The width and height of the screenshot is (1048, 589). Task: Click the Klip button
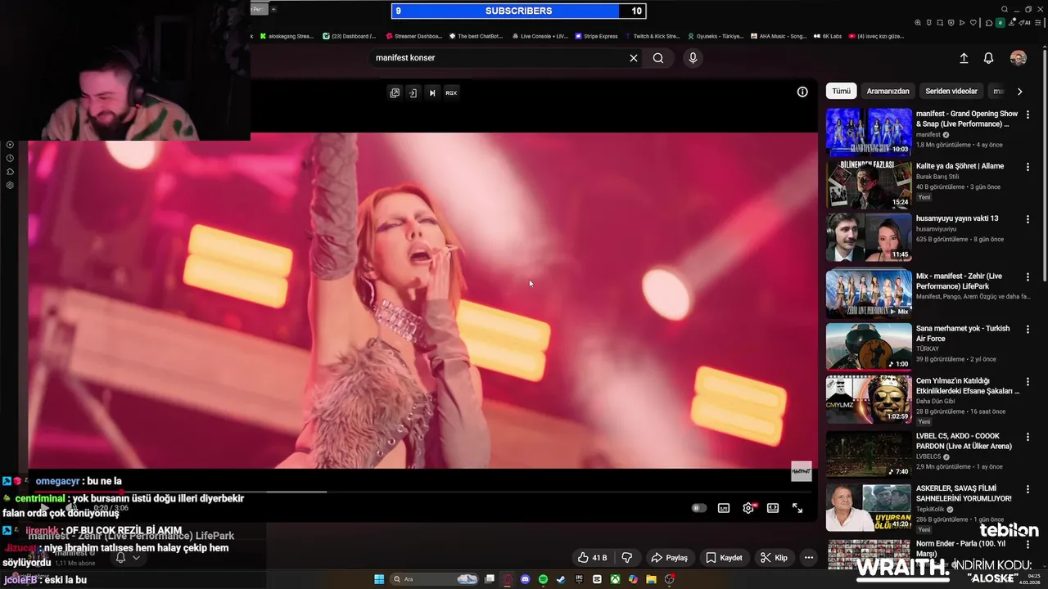[774, 558]
